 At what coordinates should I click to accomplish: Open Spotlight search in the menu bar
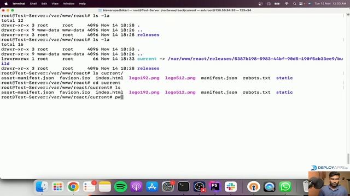click(x=294, y=4)
